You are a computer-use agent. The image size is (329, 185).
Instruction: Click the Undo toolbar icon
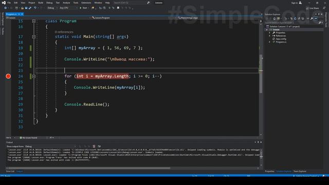pos(35,8)
